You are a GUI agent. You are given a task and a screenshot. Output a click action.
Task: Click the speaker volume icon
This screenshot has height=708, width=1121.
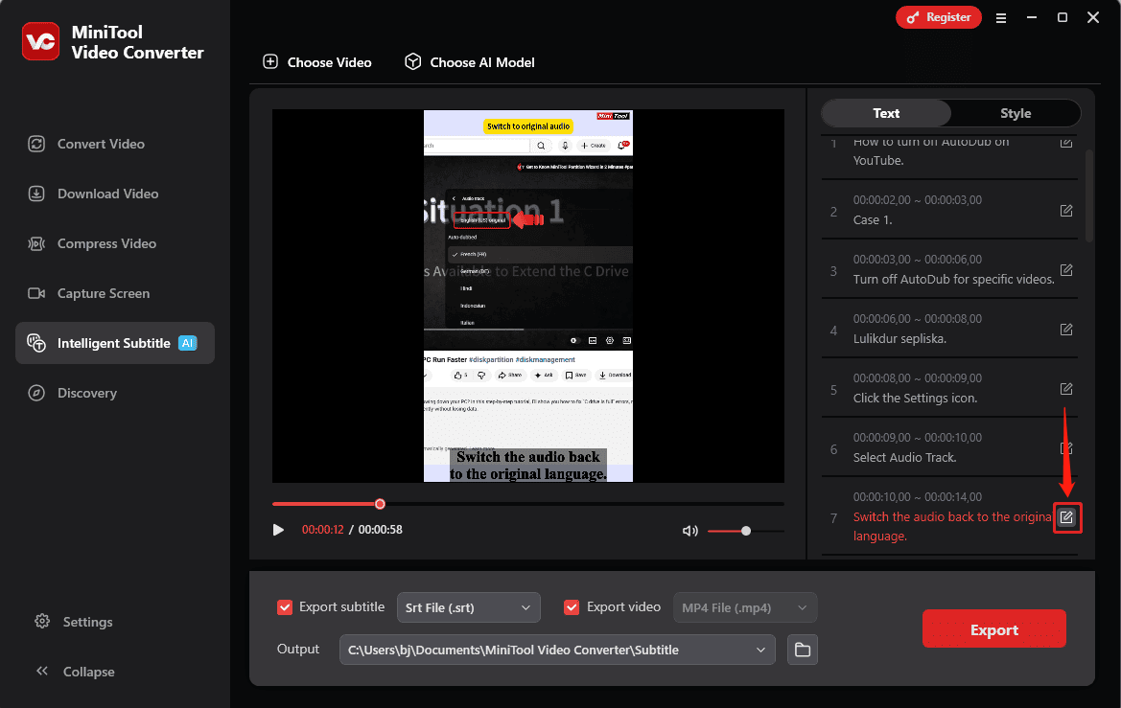click(x=689, y=530)
